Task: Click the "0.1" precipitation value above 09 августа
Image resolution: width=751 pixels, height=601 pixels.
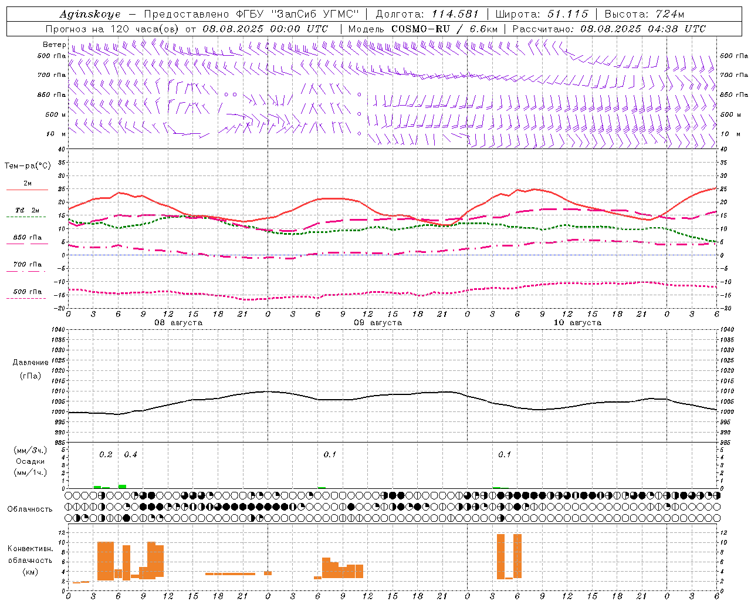Action: coord(330,455)
